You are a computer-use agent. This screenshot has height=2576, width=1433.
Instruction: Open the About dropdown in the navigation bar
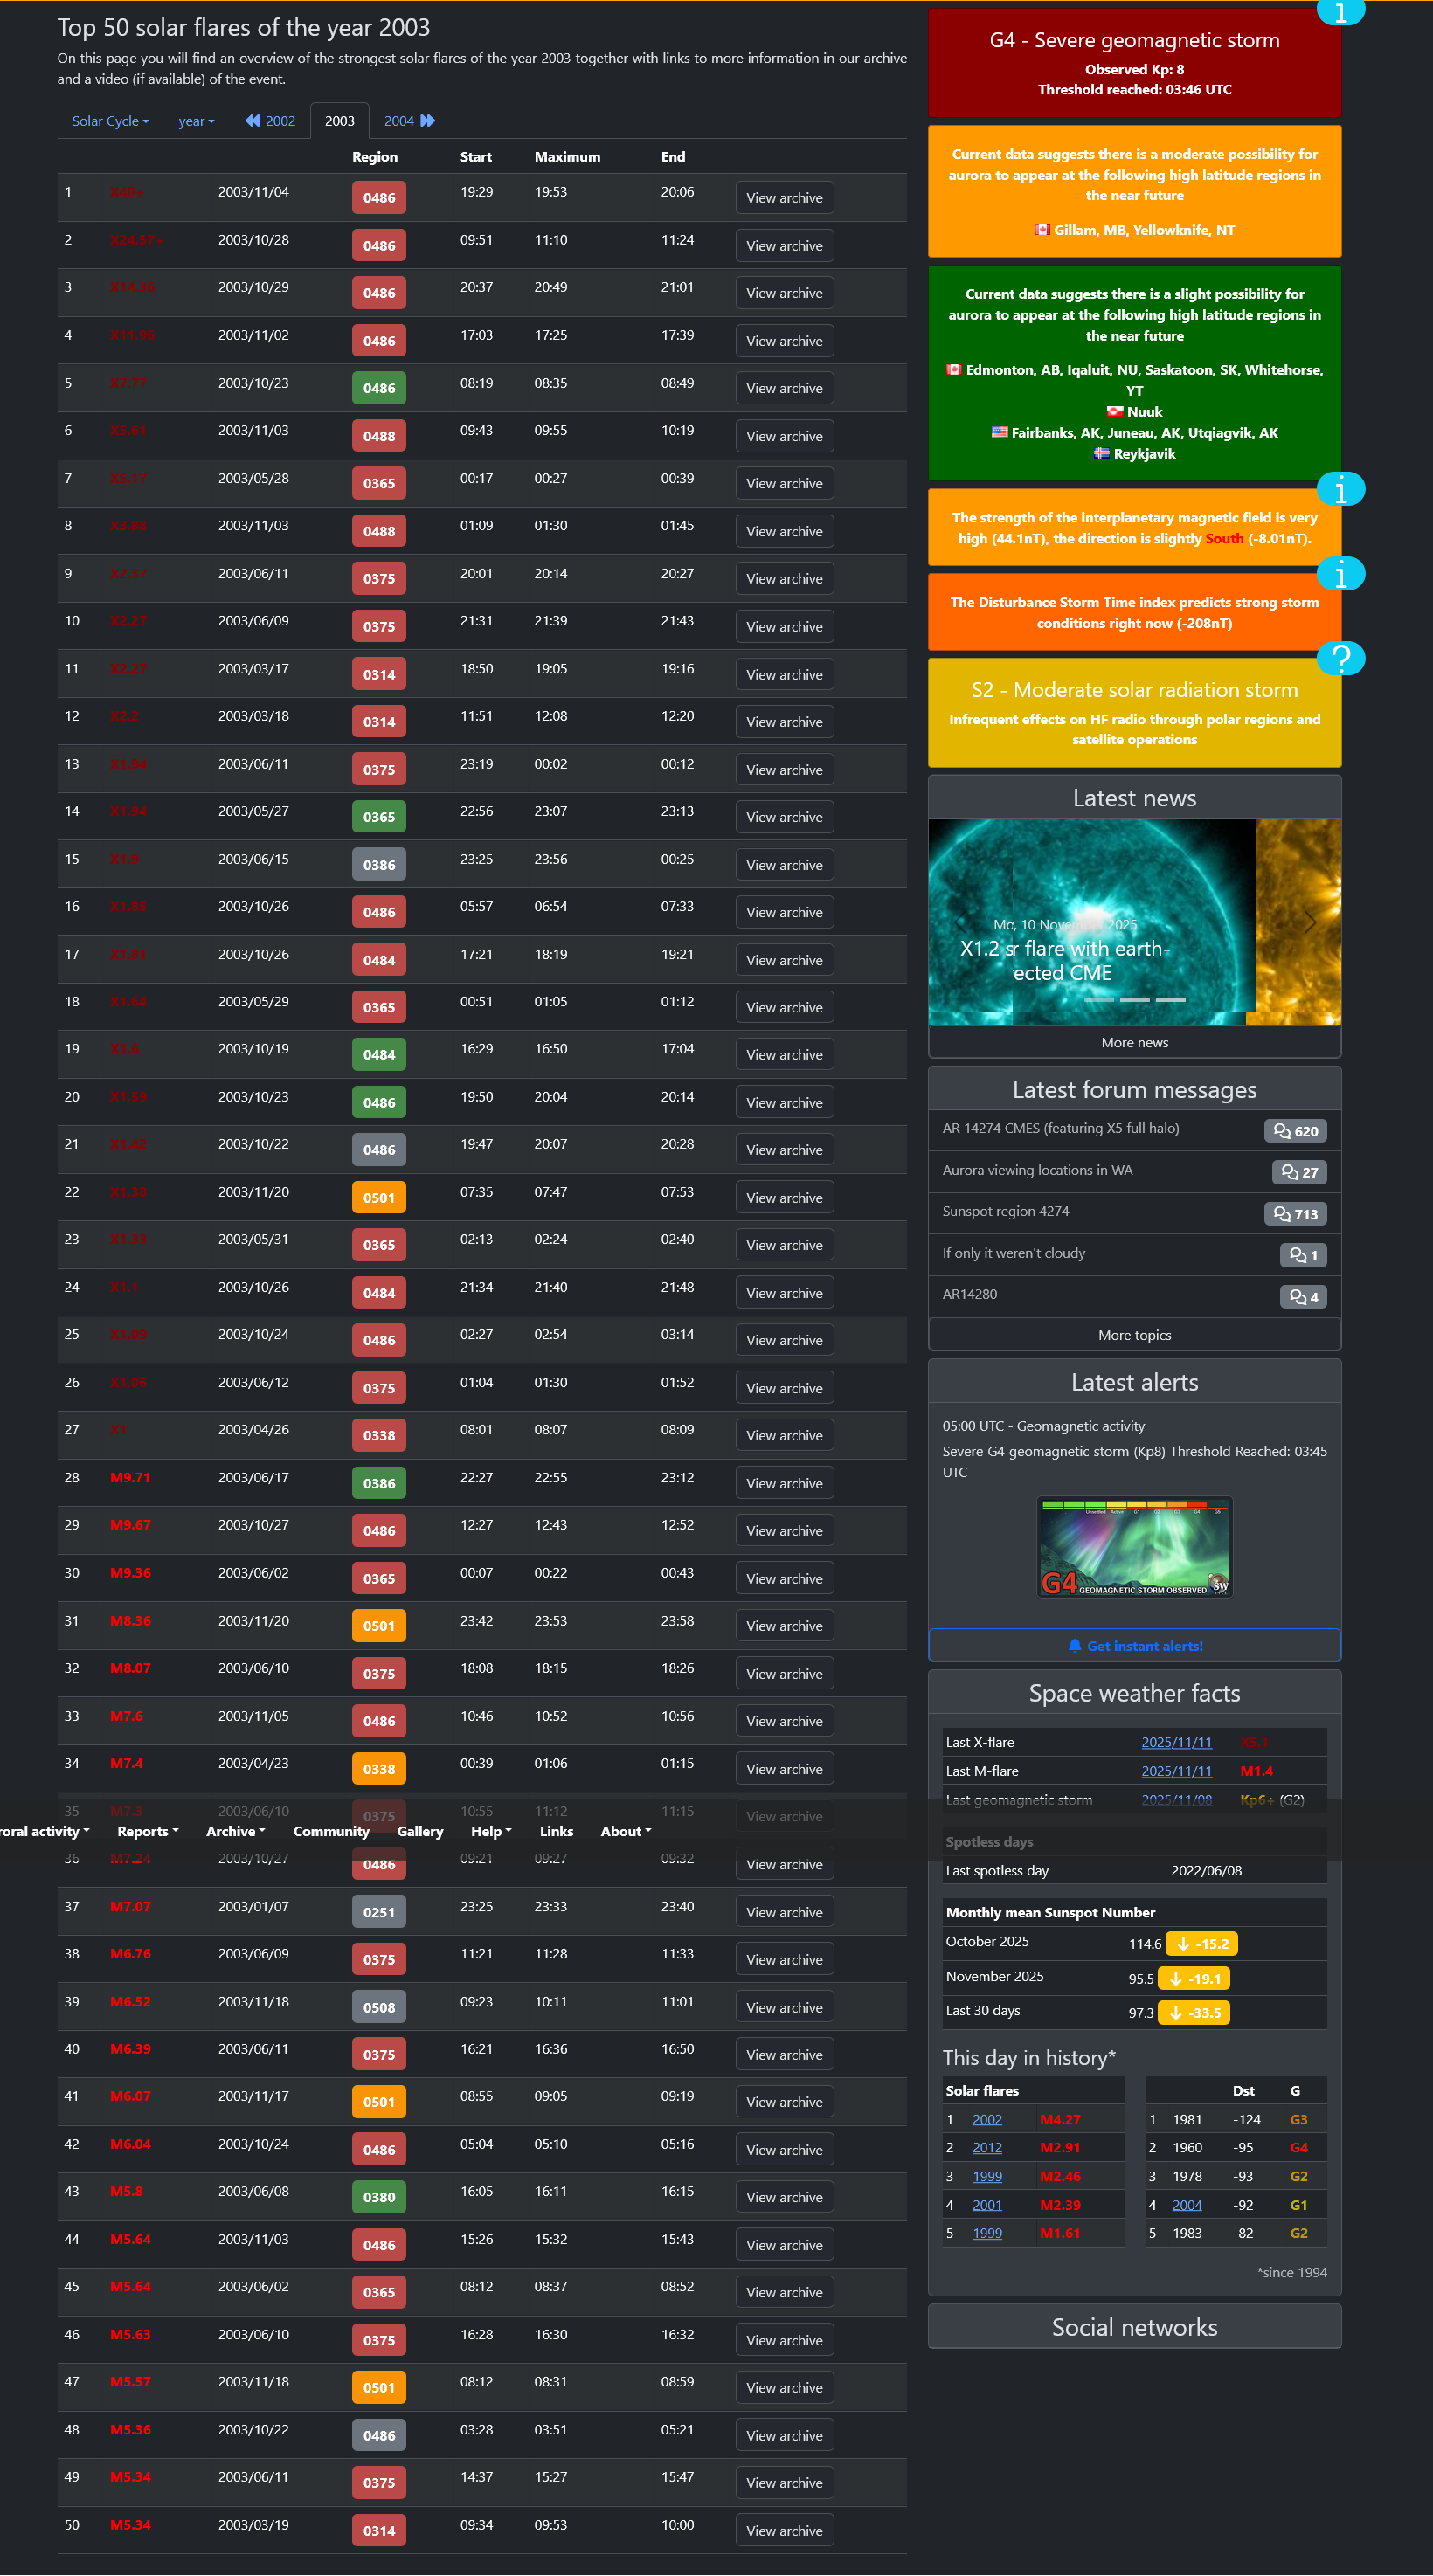click(626, 1831)
